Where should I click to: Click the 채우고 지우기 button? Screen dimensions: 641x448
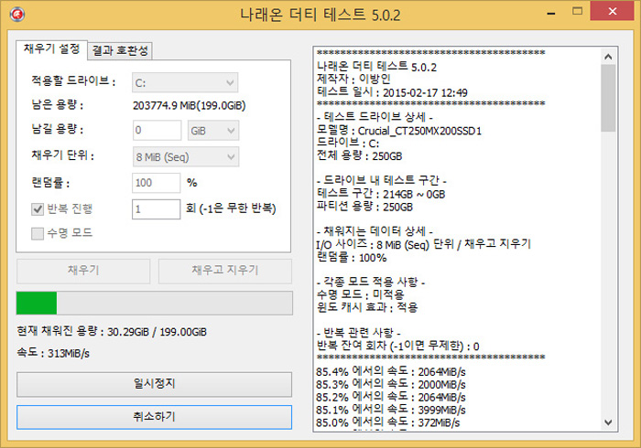(224, 271)
